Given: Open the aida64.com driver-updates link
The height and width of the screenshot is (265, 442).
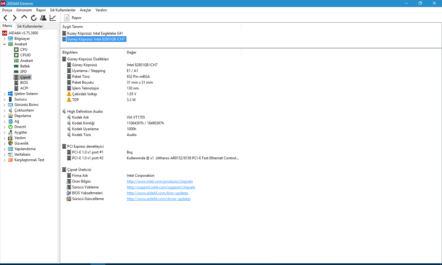Looking at the screenshot, I should point(159,199).
